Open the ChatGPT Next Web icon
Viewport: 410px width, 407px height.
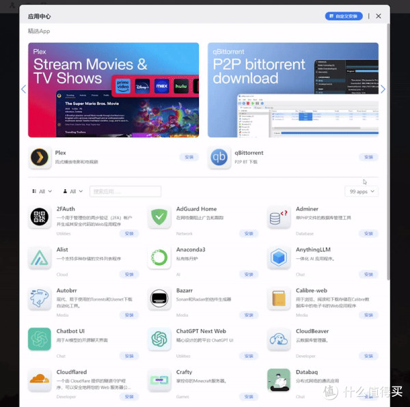159,339
